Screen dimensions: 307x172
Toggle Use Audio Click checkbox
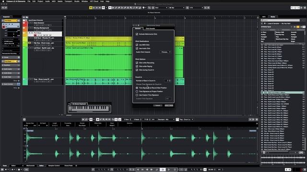(137, 48)
